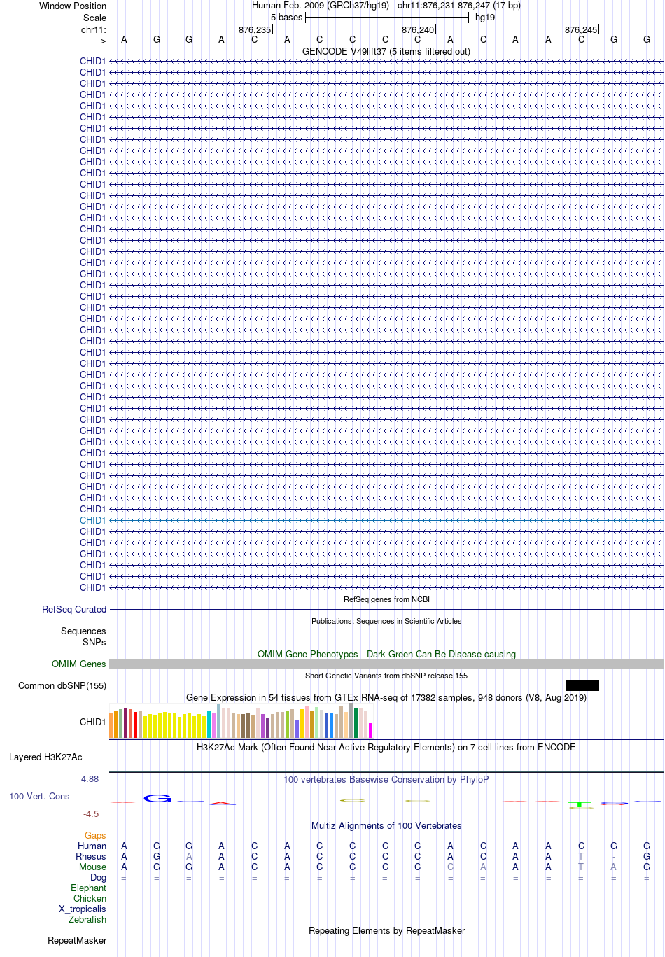Click the Scale label in the header
The image size is (665, 957).
[95, 18]
